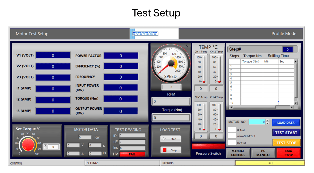Viewport: 314px width, 173px height.
Task: Hit the EMG STOP button
Action: [288, 153]
